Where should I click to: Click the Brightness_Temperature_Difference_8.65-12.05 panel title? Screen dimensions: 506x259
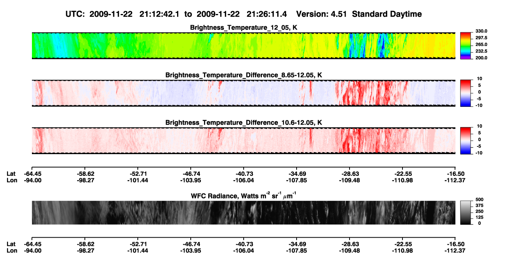coord(244,75)
